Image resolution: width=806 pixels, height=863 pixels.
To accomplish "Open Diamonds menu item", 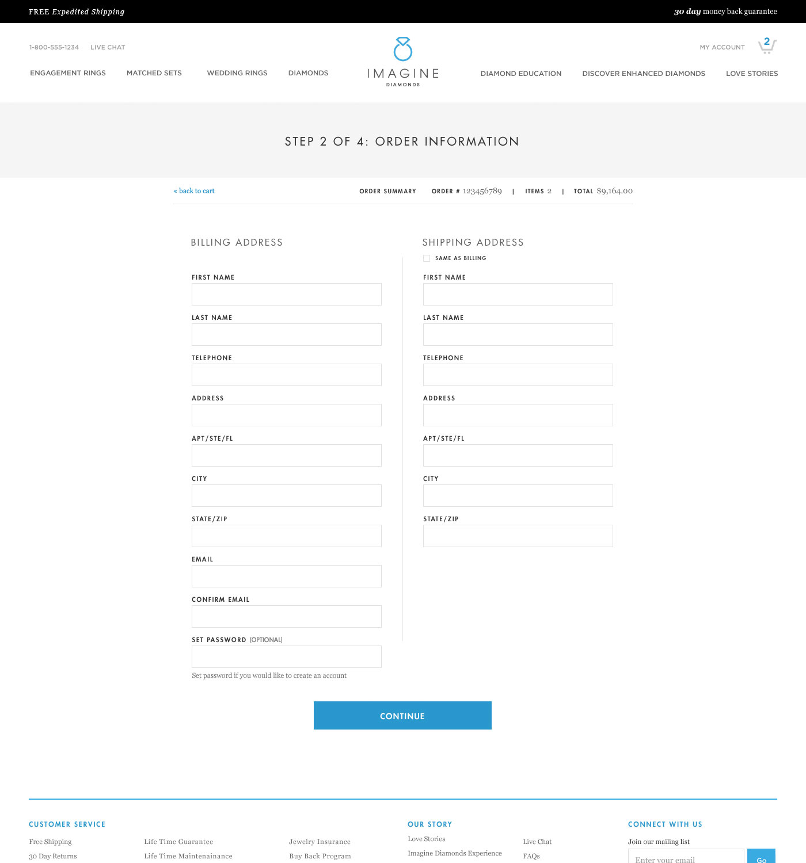I will pos(308,73).
